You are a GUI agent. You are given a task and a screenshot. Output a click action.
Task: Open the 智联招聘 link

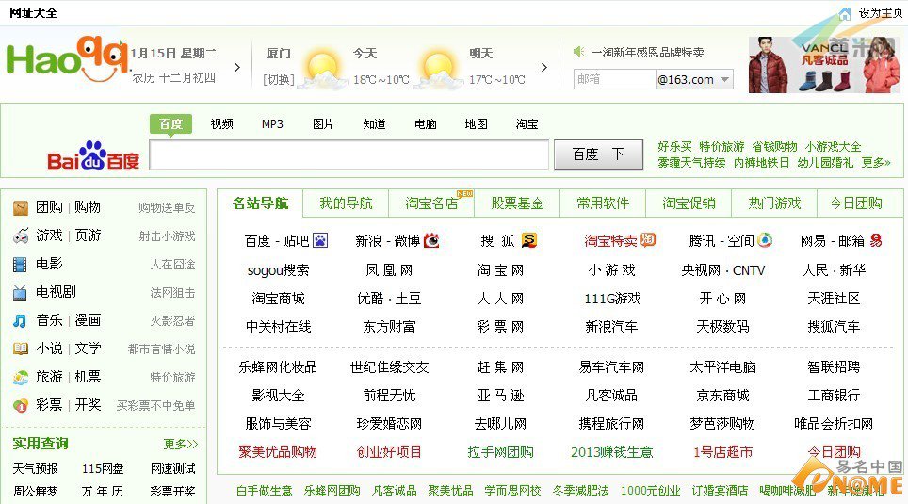[834, 367]
